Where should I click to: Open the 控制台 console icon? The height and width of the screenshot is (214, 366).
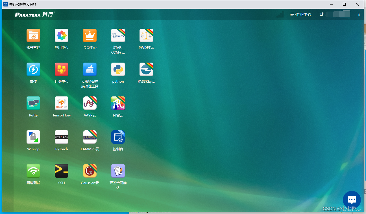pos(118,137)
